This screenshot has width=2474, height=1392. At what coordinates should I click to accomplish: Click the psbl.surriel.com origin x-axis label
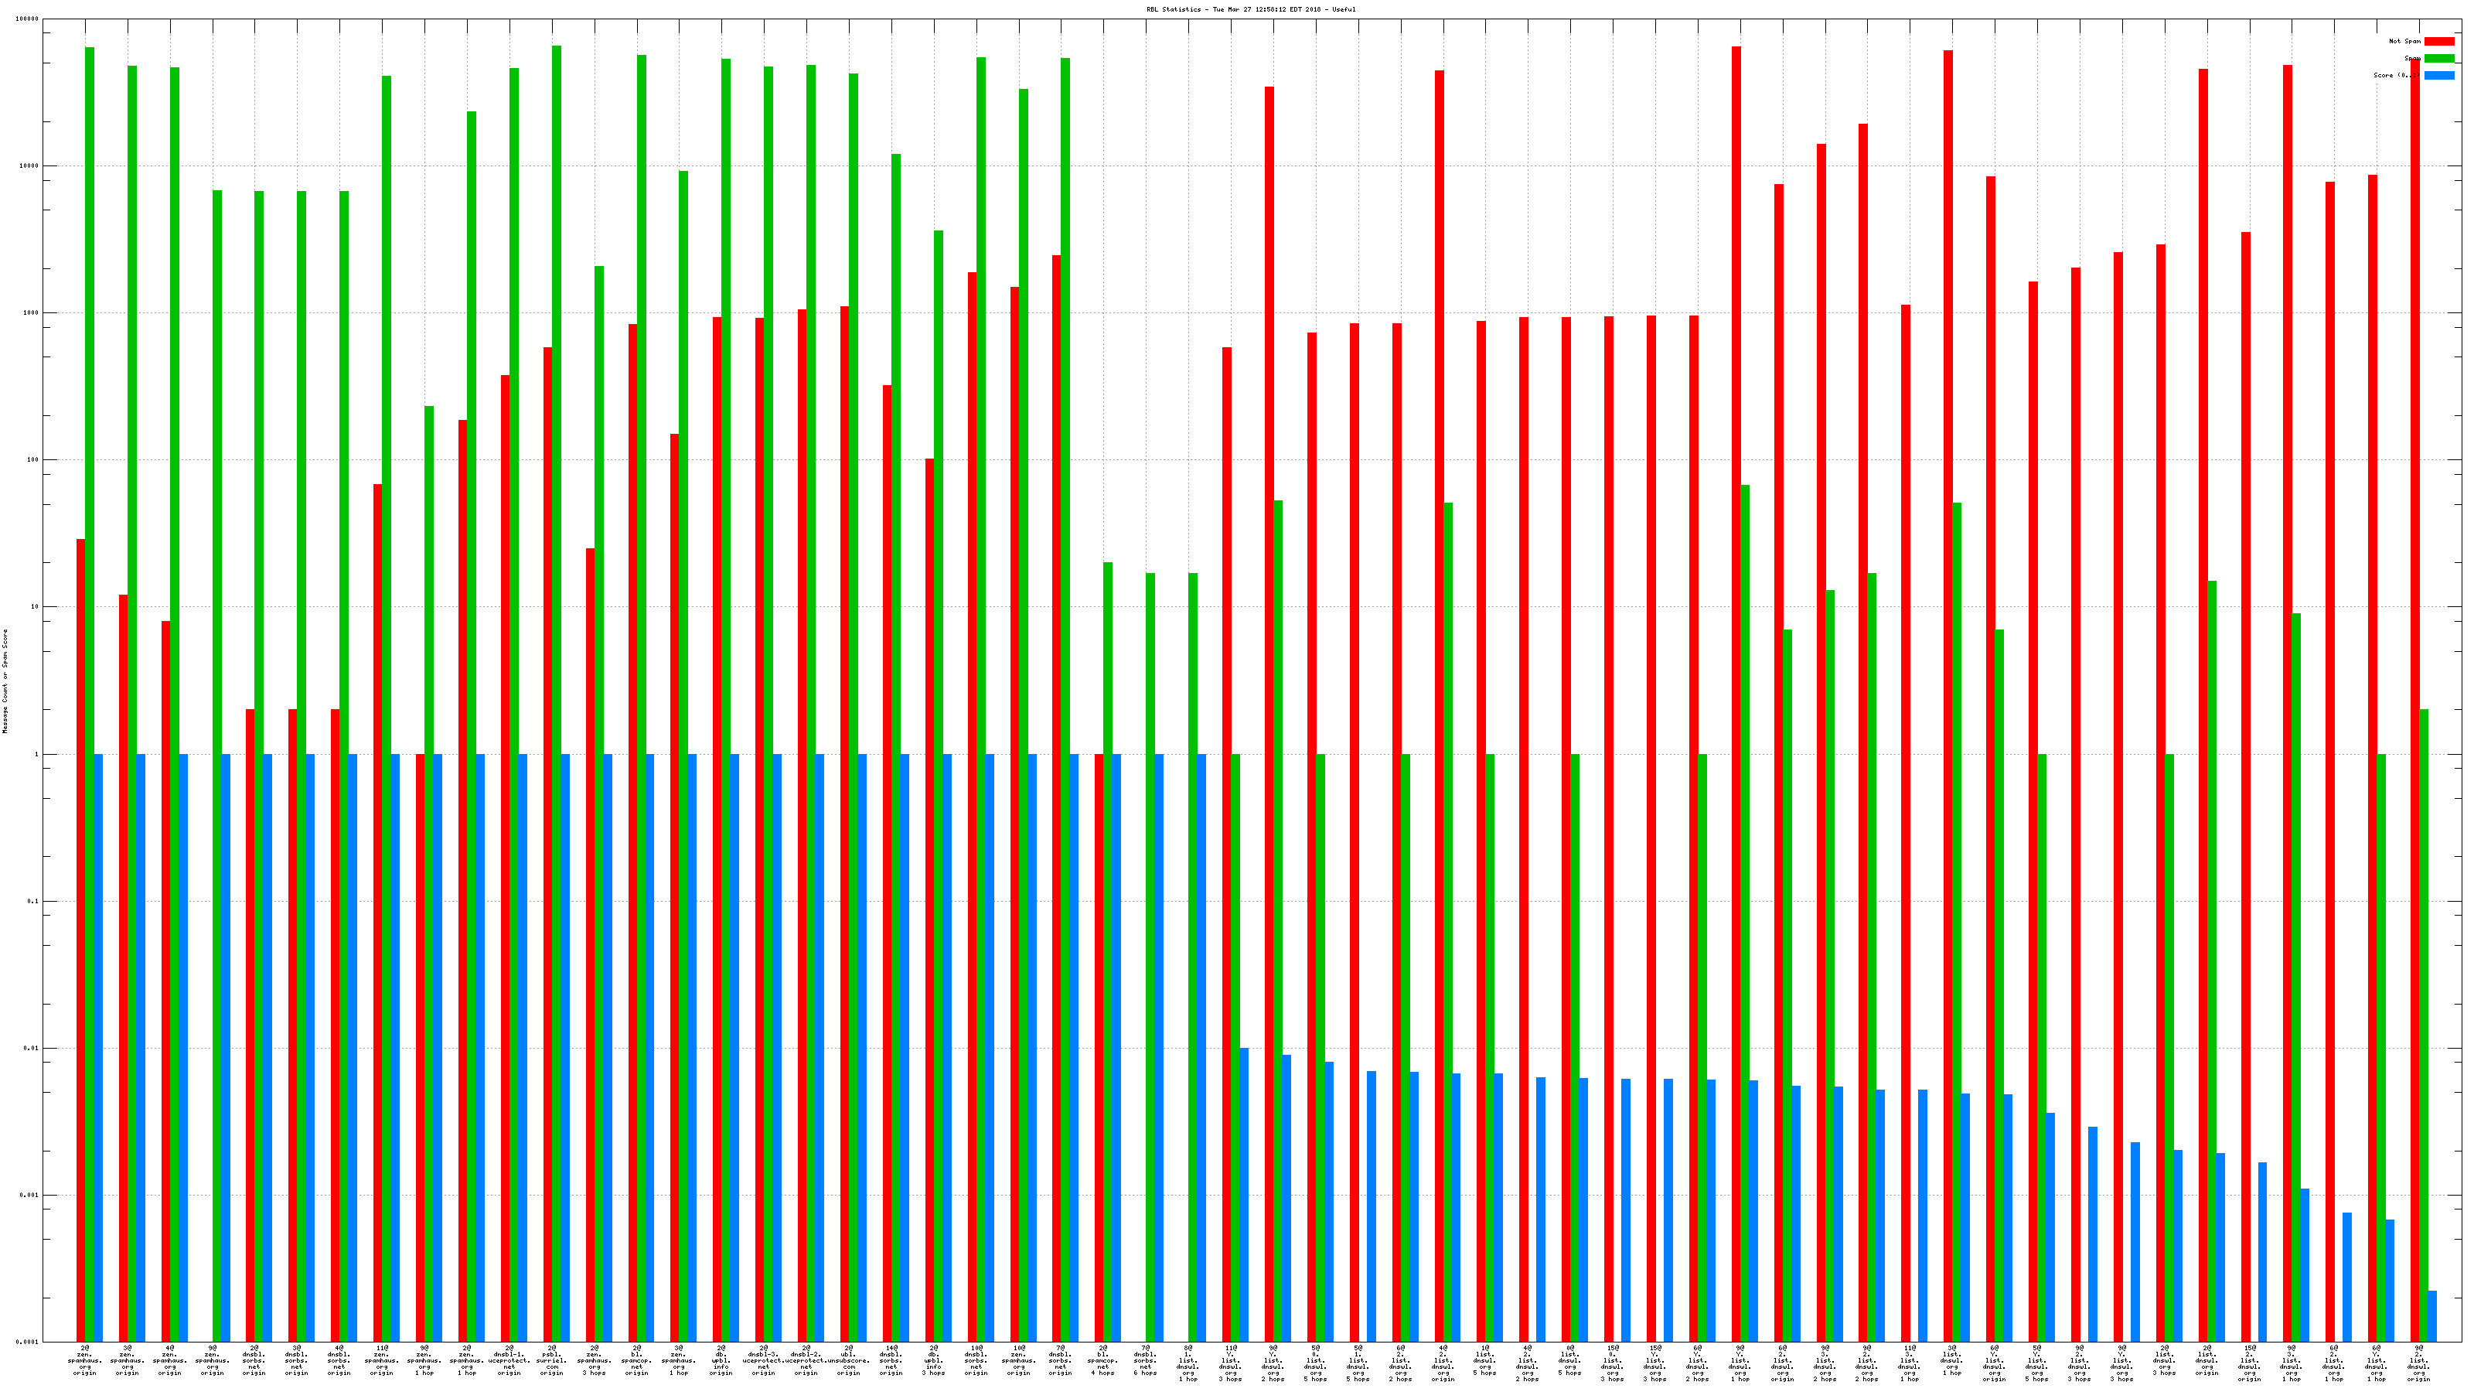click(551, 1360)
